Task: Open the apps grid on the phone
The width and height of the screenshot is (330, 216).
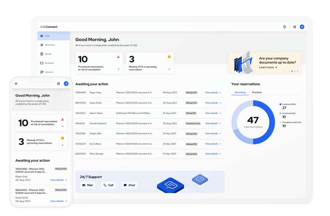Action: [x=58, y=84]
